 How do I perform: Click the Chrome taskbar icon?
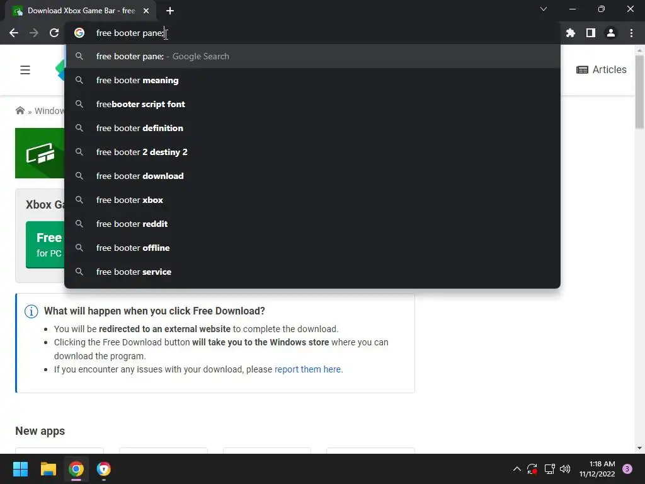tap(76, 469)
